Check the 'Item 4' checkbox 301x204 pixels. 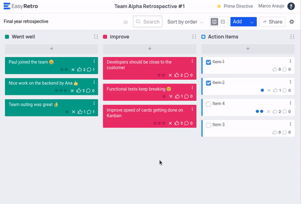(209, 104)
